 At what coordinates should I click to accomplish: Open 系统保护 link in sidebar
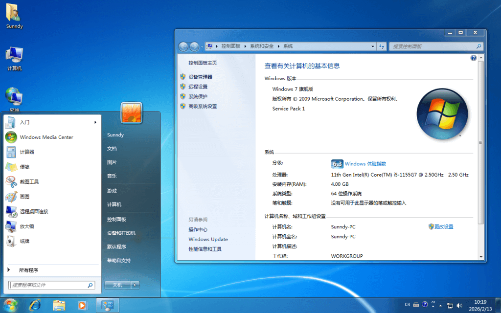pyautogui.click(x=198, y=96)
